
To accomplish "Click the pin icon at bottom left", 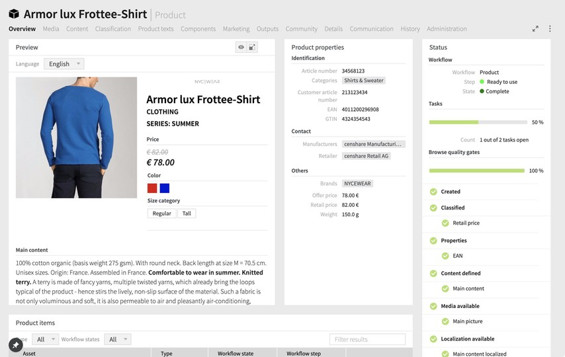I will coord(16,344).
